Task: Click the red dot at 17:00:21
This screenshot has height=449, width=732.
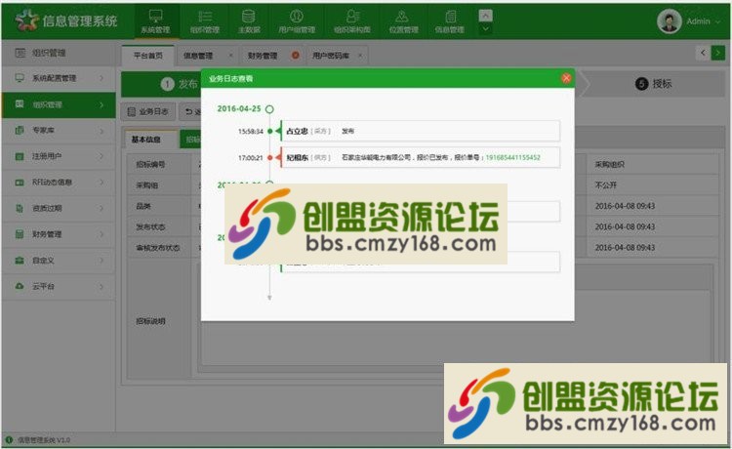Action: pyautogui.click(x=269, y=158)
